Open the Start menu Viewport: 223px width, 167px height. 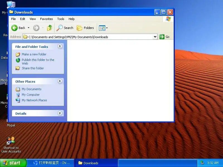tap(13, 163)
